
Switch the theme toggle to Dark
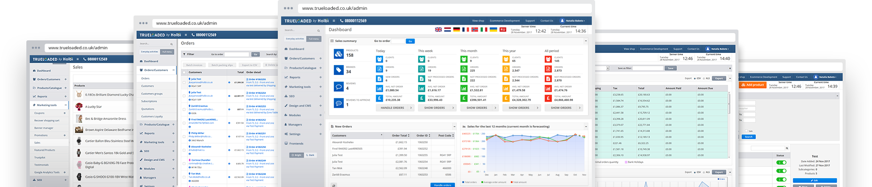(x=311, y=155)
